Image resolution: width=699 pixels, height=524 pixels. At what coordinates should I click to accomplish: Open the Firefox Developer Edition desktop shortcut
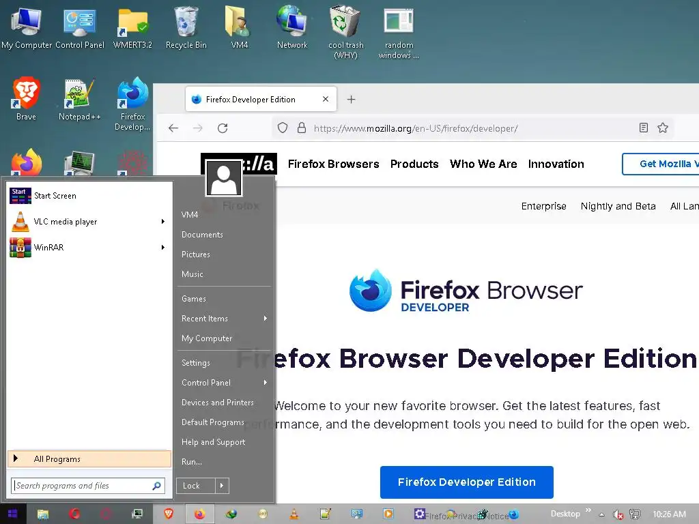click(132, 104)
